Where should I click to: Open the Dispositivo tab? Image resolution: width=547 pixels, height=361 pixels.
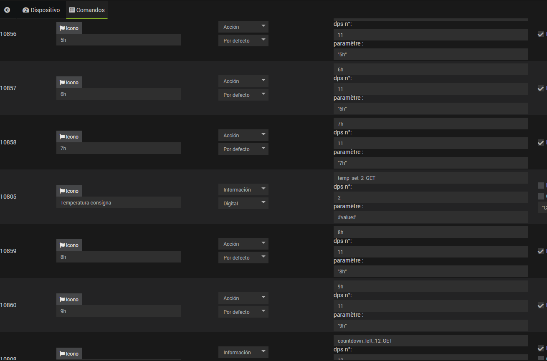point(41,10)
